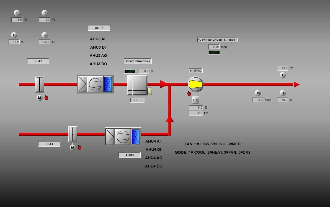Click the yellow supply fan icon

[196, 84]
